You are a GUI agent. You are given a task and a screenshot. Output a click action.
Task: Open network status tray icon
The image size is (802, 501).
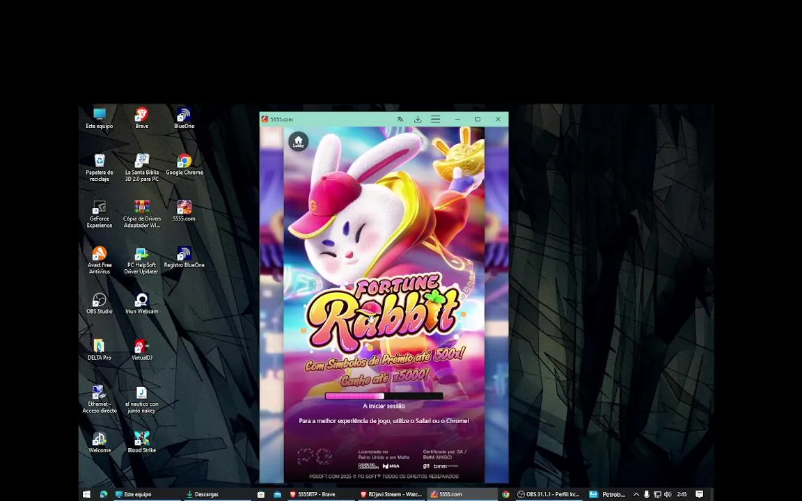point(657,494)
